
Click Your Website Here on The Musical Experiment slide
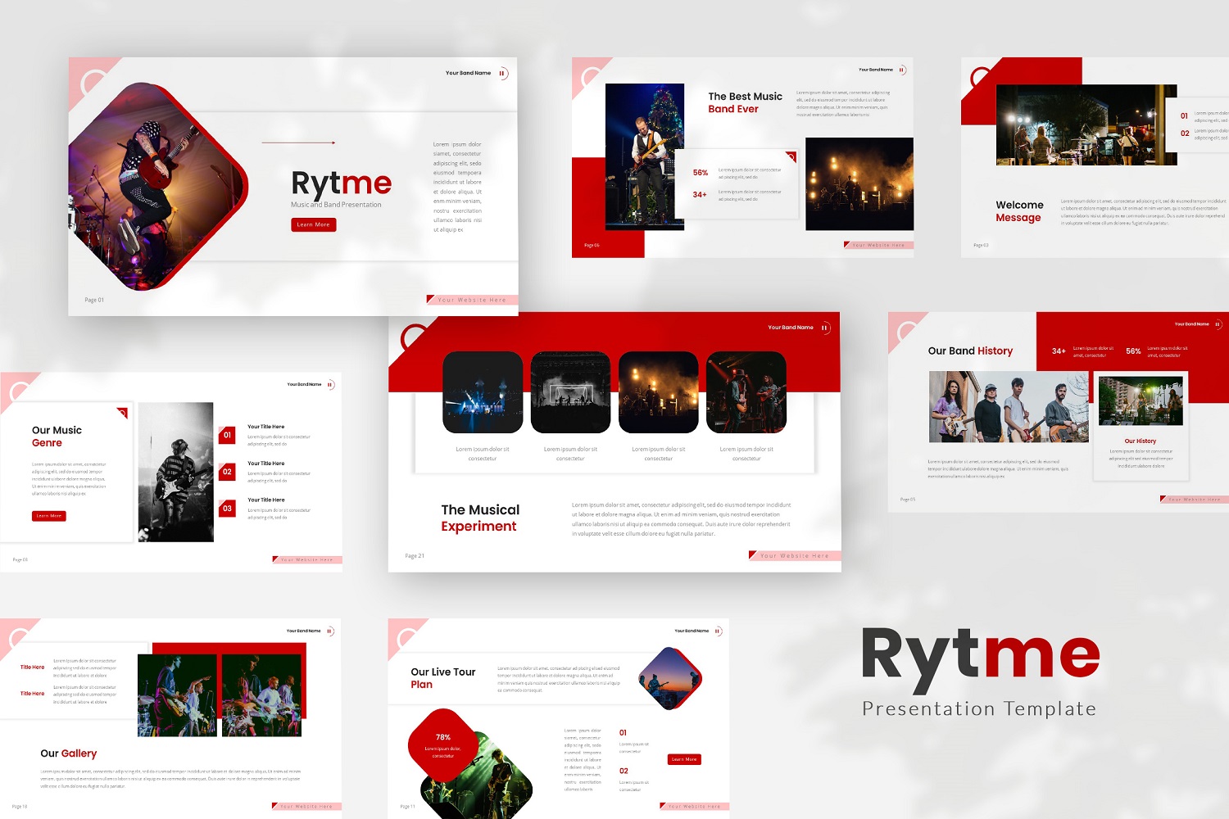click(x=795, y=555)
